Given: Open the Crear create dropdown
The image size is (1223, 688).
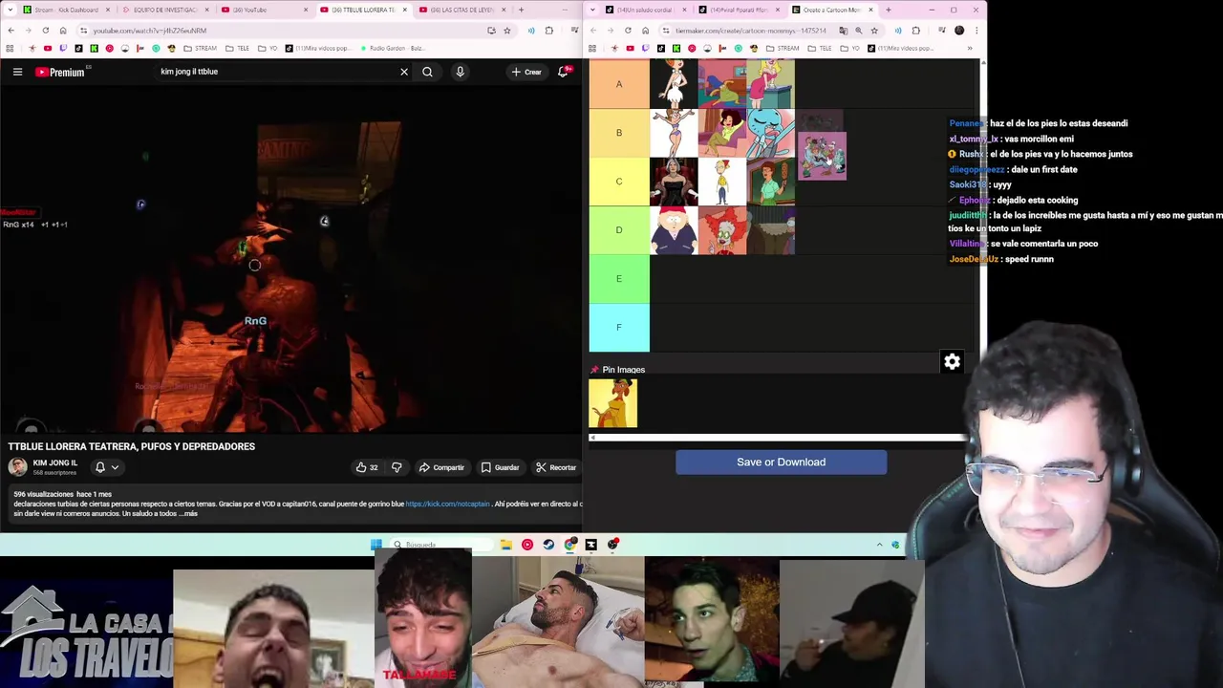Looking at the screenshot, I should 526,72.
